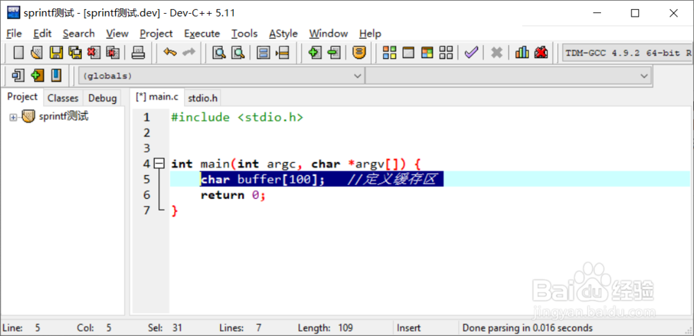Screen dimensions: 694x336
Task: Open the AStyle menu
Action: click(x=283, y=33)
